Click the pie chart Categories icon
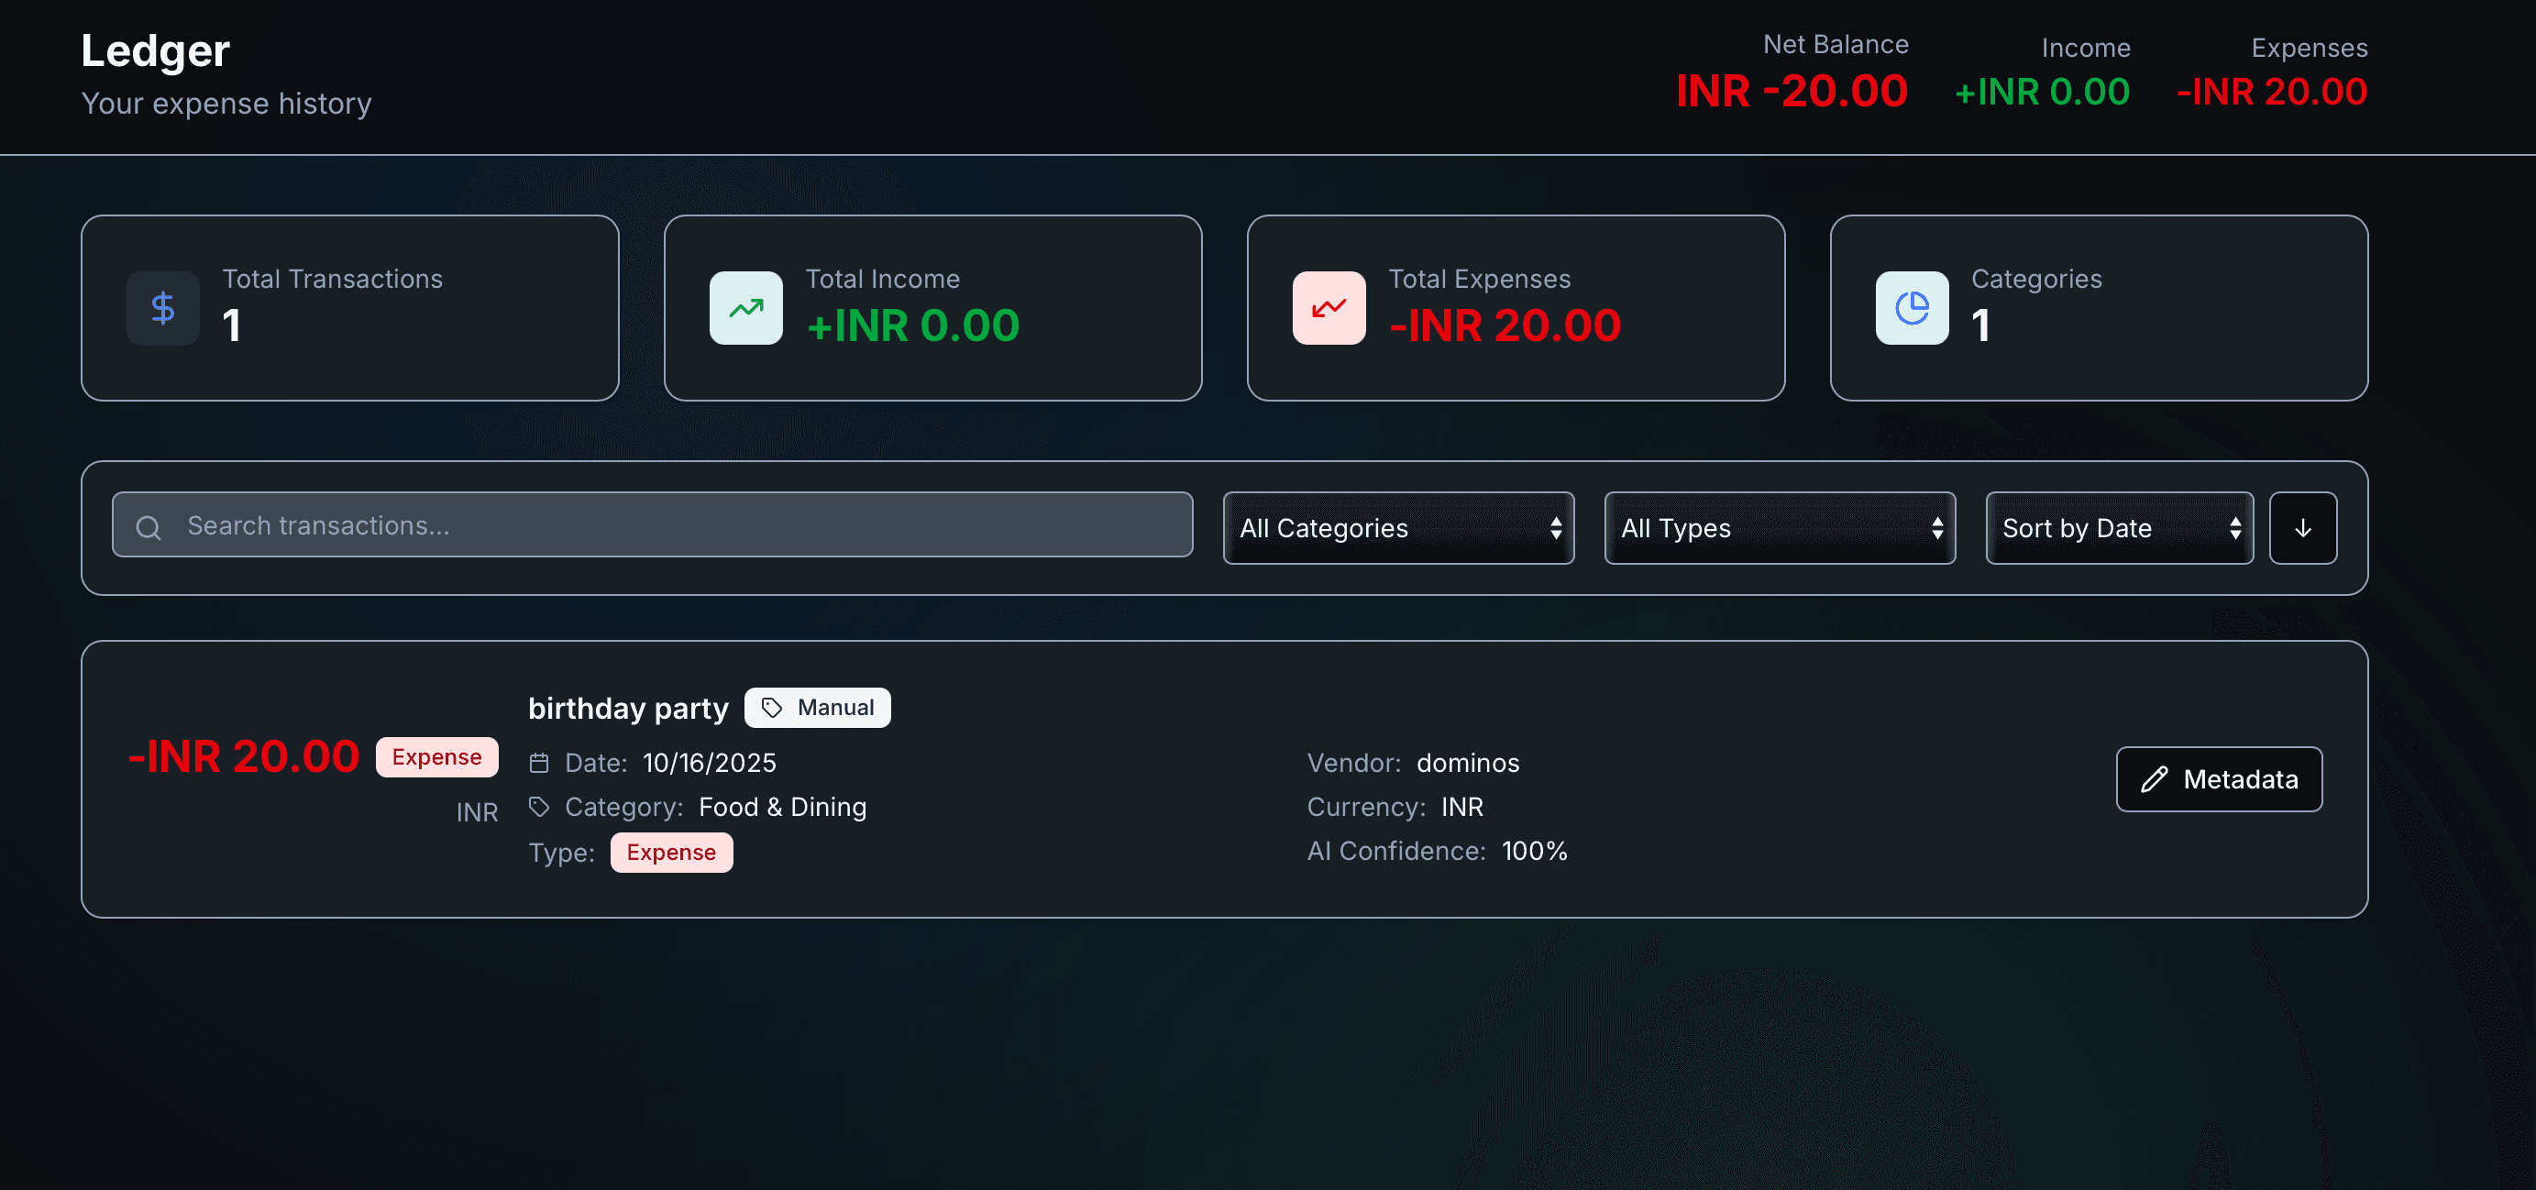This screenshot has width=2536, height=1190. point(1911,308)
